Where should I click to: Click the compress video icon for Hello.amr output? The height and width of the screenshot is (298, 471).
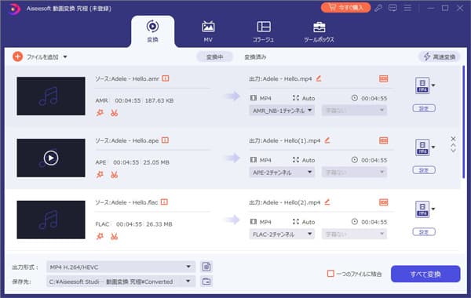(x=384, y=78)
